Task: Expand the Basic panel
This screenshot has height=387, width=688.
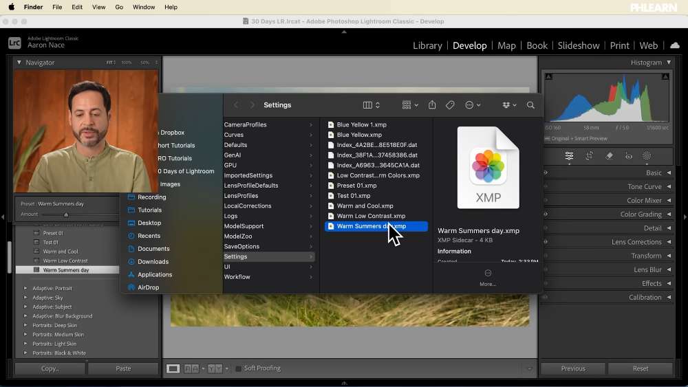Action: click(x=669, y=173)
